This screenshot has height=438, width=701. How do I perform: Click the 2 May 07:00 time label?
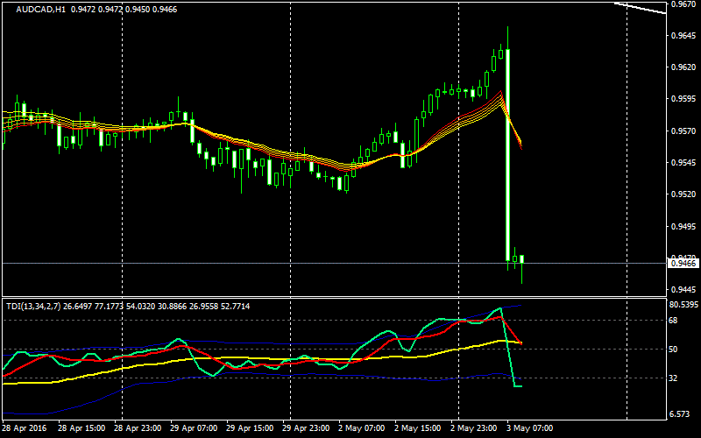coord(363,429)
